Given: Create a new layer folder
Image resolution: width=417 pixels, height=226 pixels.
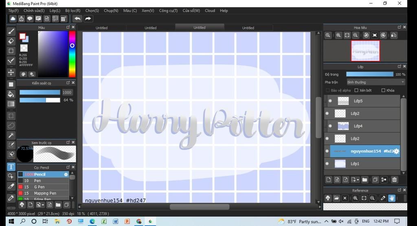Looking at the screenshot, I should click(364, 180).
